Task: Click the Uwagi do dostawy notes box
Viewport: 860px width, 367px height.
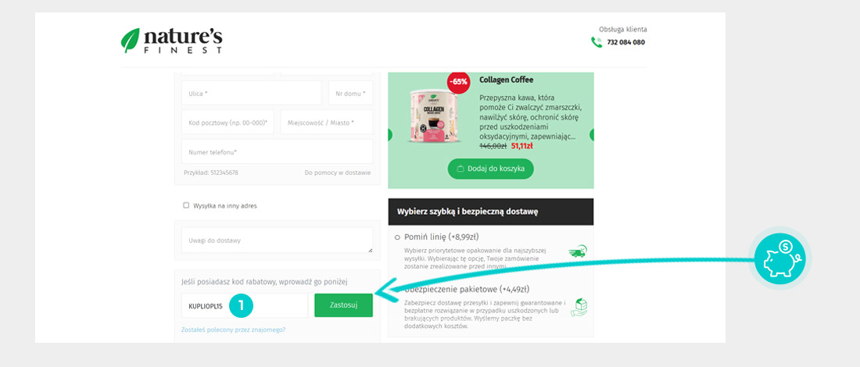Action: pos(277,241)
